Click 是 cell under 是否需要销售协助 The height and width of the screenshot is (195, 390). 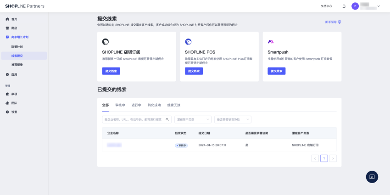point(247,145)
